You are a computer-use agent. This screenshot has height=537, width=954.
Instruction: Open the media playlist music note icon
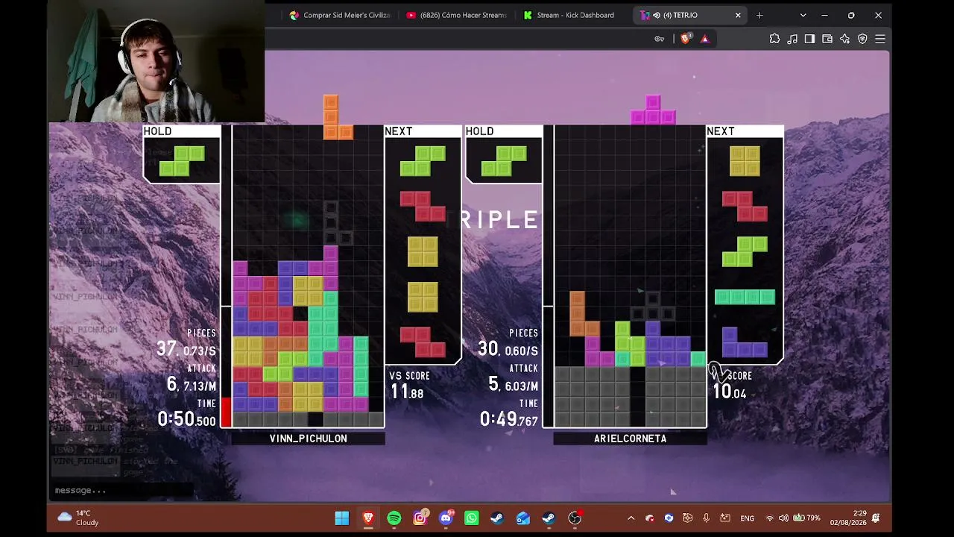click(x=792, y=39)
